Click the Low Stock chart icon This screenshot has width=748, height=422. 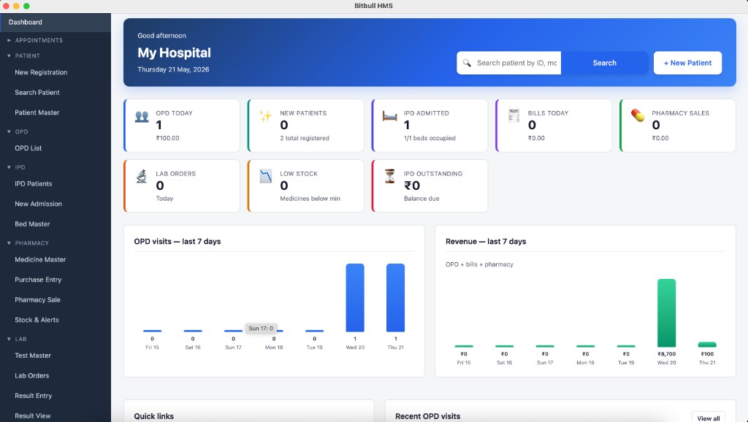pos(266,176)
